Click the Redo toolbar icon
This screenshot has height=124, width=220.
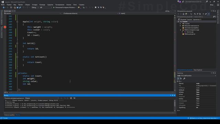[x=27, y=8]
